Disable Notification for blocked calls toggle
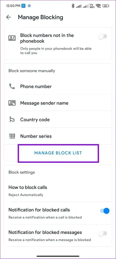 click(105, 211)
